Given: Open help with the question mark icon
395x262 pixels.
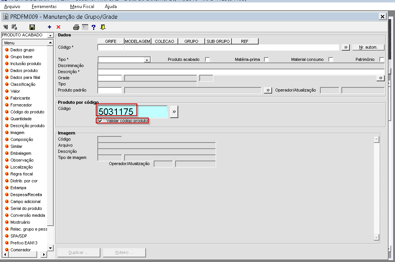Looking at the screenshot, I should [93, 27].
